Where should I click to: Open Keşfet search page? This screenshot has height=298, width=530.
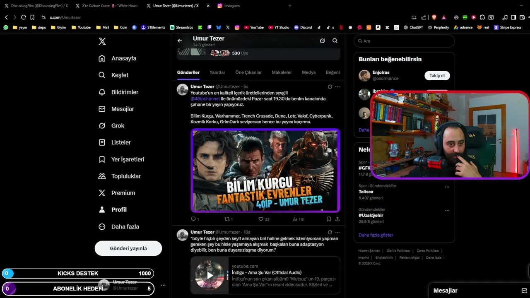[x=113, y=75]
